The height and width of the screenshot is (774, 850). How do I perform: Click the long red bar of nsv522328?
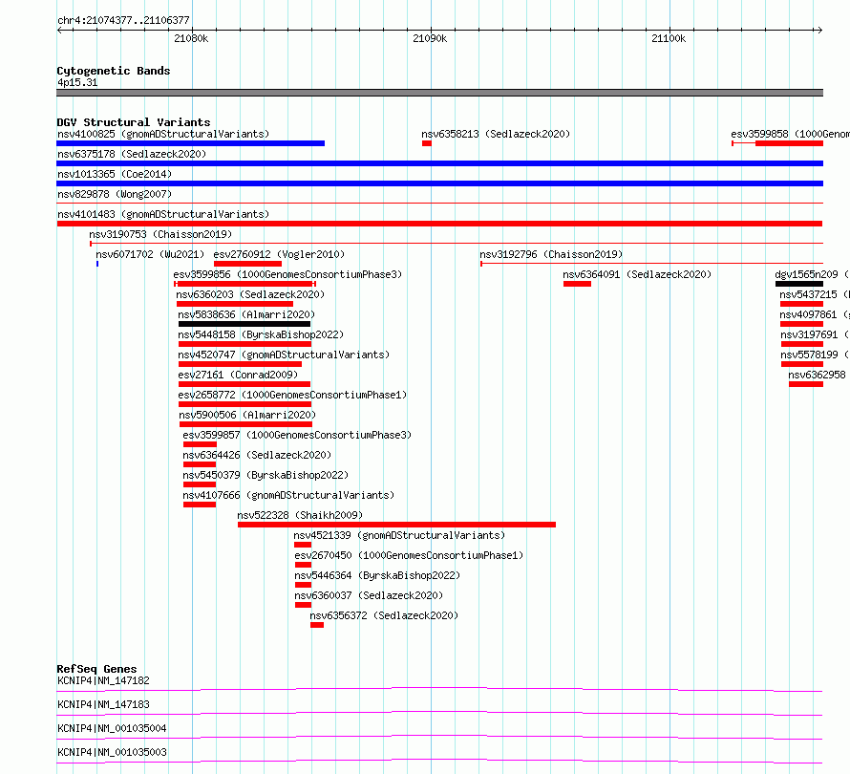pos(396,525)
